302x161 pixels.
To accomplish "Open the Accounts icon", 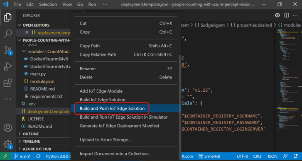I will coord(8,127).
